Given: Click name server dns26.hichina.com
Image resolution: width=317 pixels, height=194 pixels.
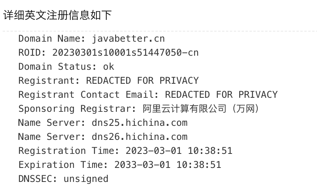Looking at the screenshot, I should (140, 137).
